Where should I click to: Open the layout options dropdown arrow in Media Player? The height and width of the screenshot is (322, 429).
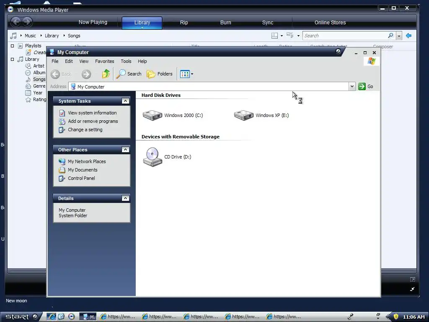click(282, 36)
